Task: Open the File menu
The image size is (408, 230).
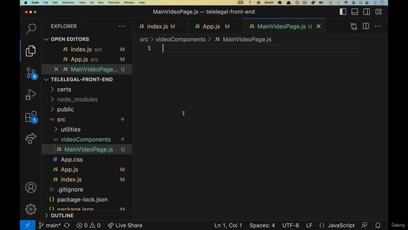Action: [46, 3]
